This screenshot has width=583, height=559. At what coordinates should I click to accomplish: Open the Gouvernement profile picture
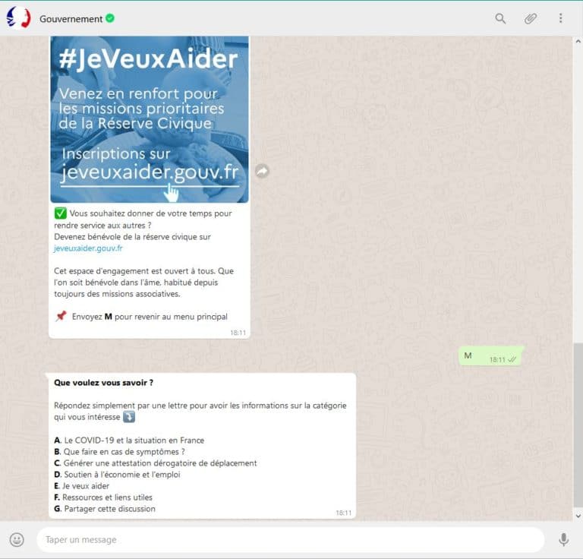point(18,17)
